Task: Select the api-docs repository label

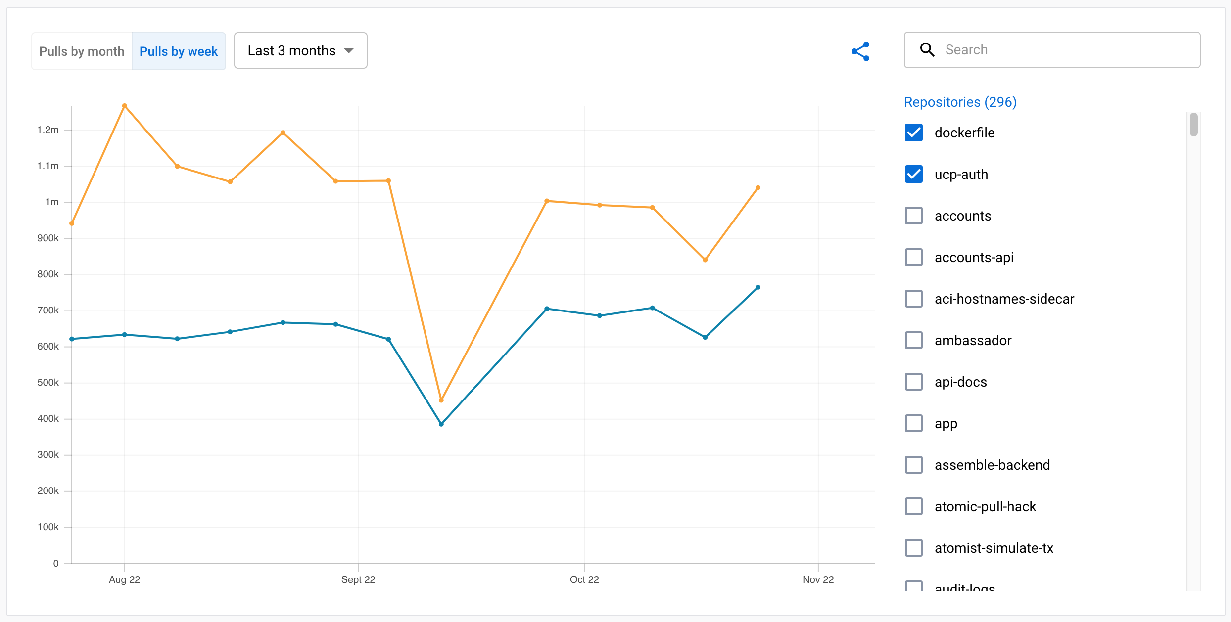Action: point(960,381)
